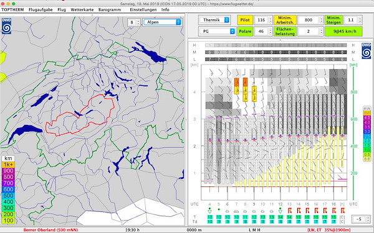374x233 pixels.
Task: Select the thunderstorm icon at 18 UTC
Action: pyautogui.click(x=333, y=211)
